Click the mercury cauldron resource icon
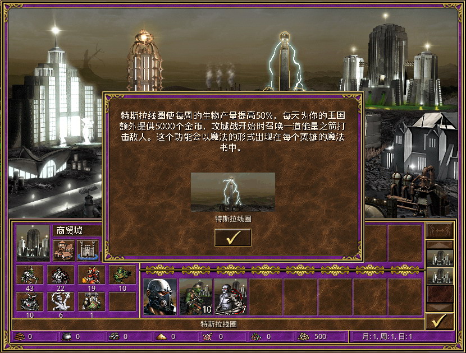 [x=66, y=336]
